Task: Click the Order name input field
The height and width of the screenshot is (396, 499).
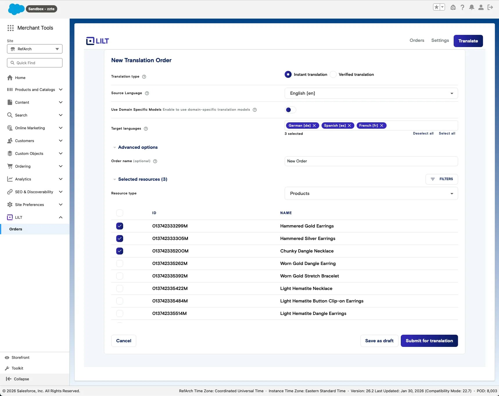Action: coord(371,161)
